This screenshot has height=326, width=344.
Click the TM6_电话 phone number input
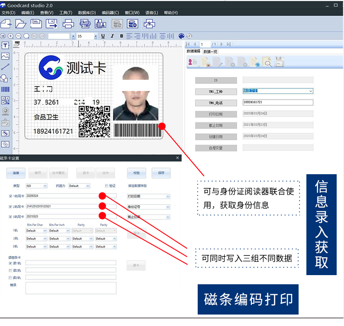[278, 102]
